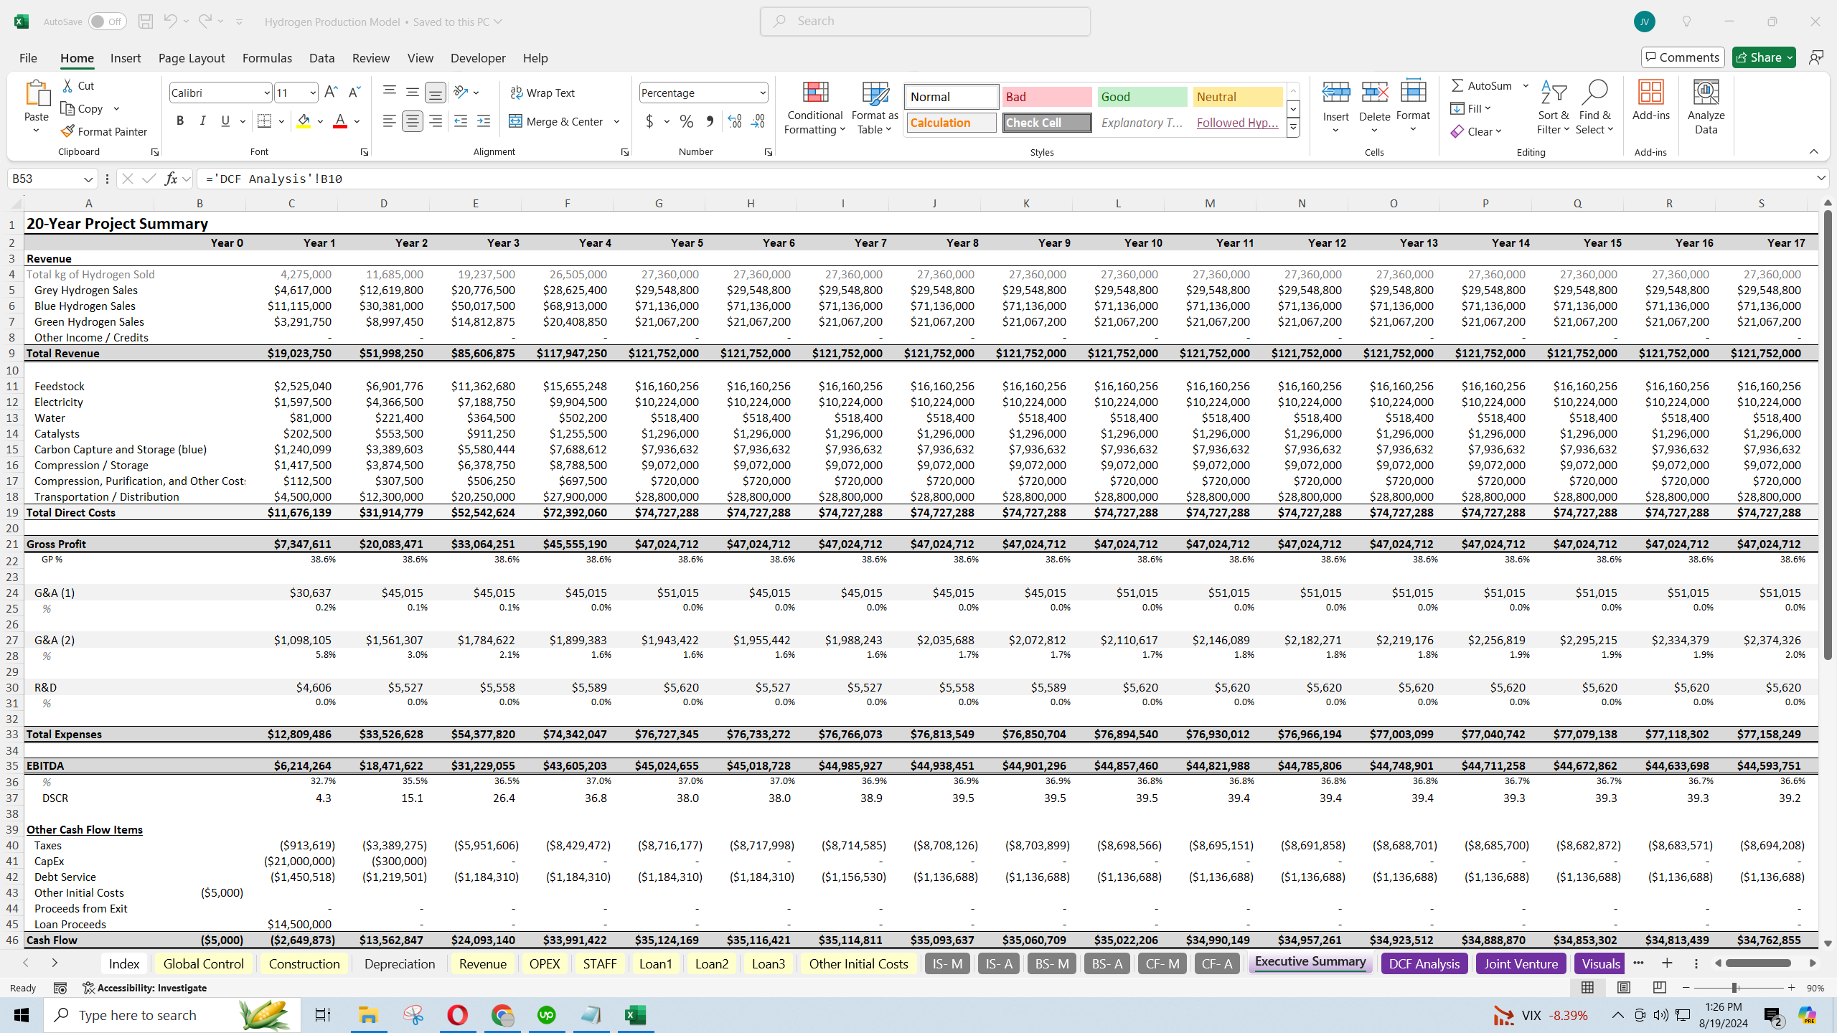Screen dimensions: 1837x1033
Task: Toggle AutoSave switch on
Action: (x=108, y=22)
